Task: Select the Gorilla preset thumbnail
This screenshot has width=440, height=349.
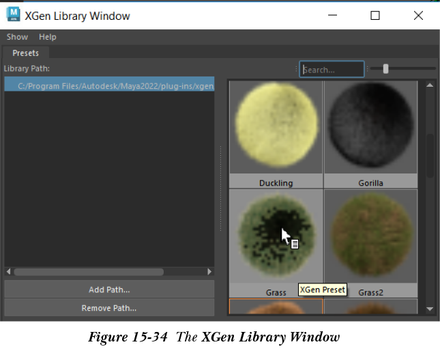Action: 370,127
